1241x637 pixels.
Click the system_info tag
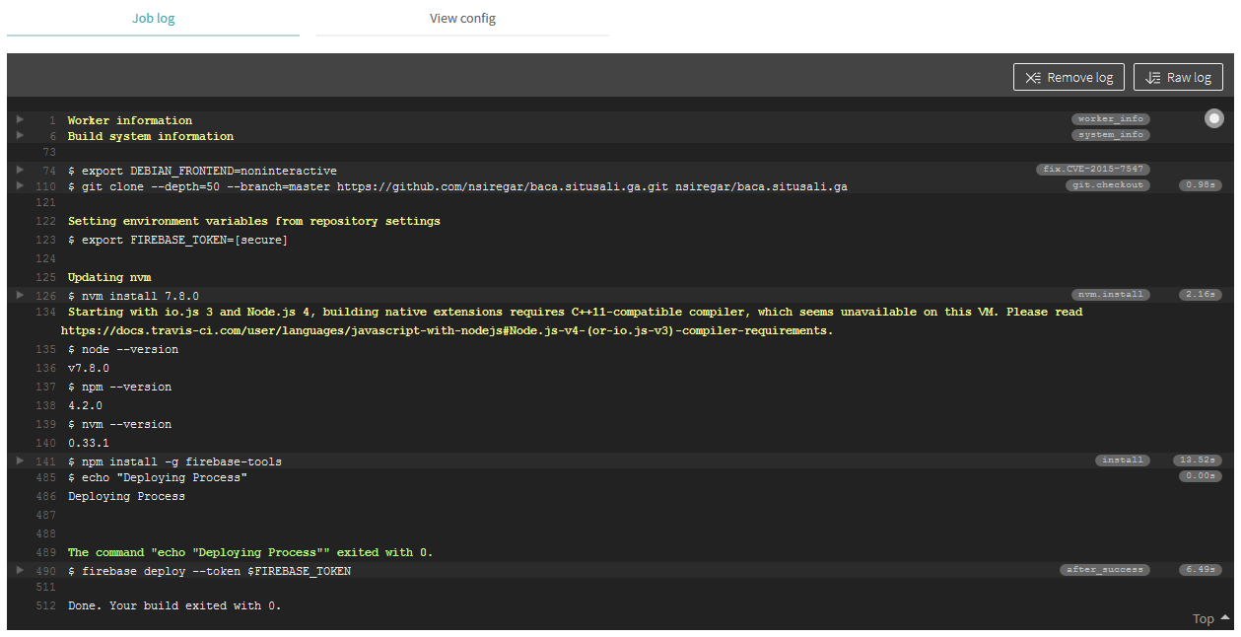[x=1111, y=135]
